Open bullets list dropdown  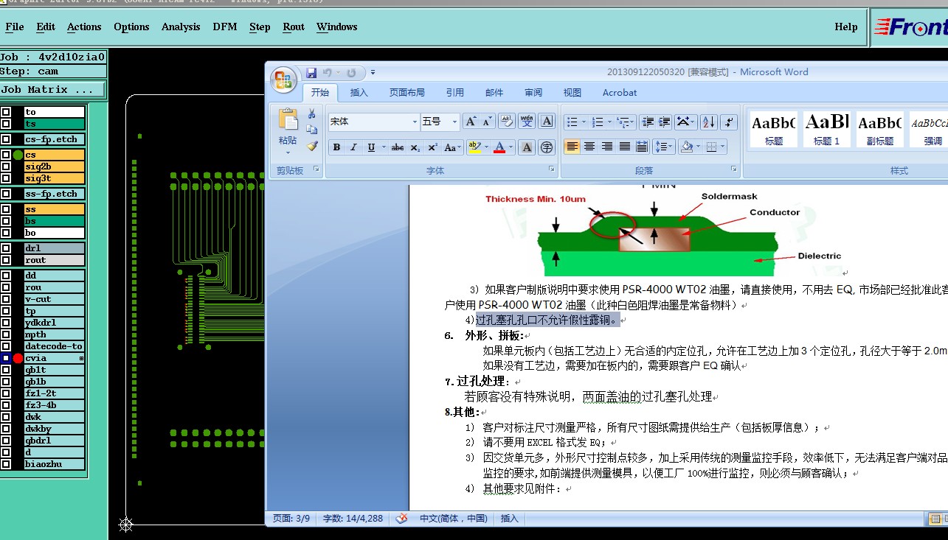pyautogui.click(x=584, y=122)
